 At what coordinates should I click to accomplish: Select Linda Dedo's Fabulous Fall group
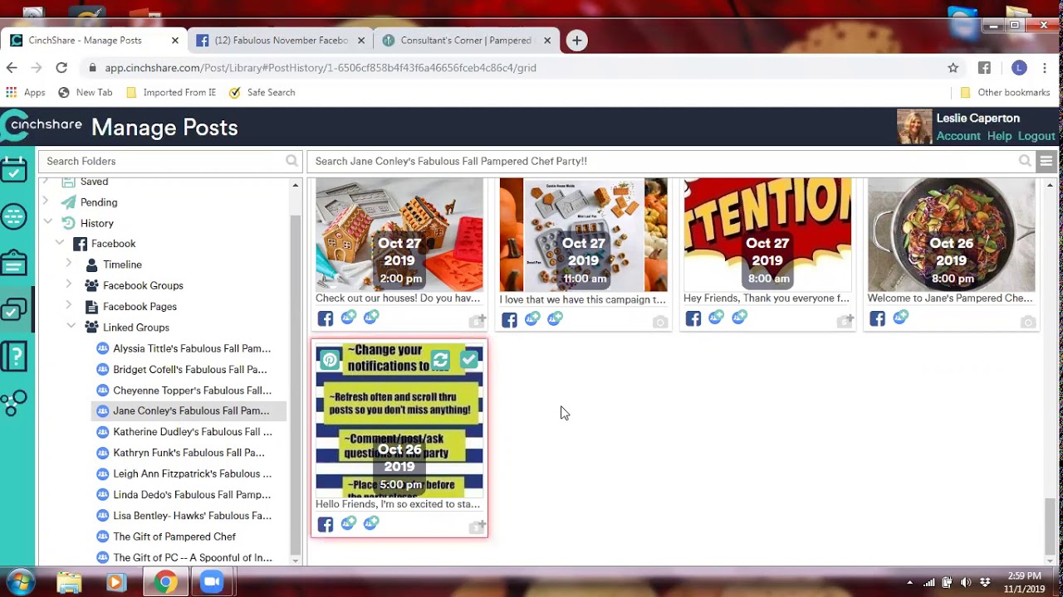tap(192, 494)
